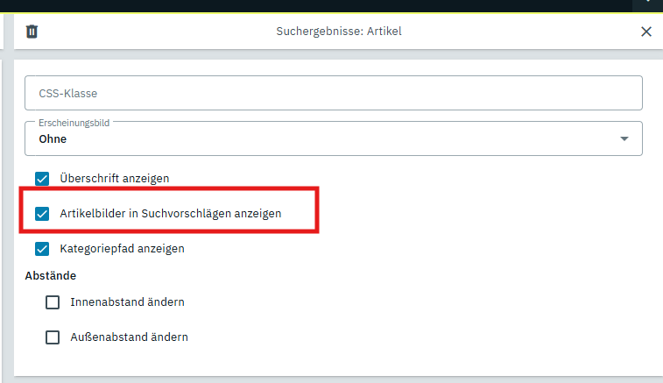Focus the CSS-Klasse input field
Viewport: 663px width, 383px height.
(x=333, y=93)
